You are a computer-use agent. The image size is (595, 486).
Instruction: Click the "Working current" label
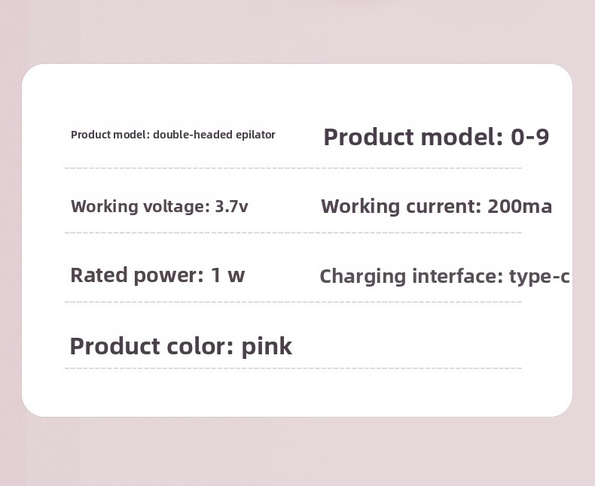point(401,206)
